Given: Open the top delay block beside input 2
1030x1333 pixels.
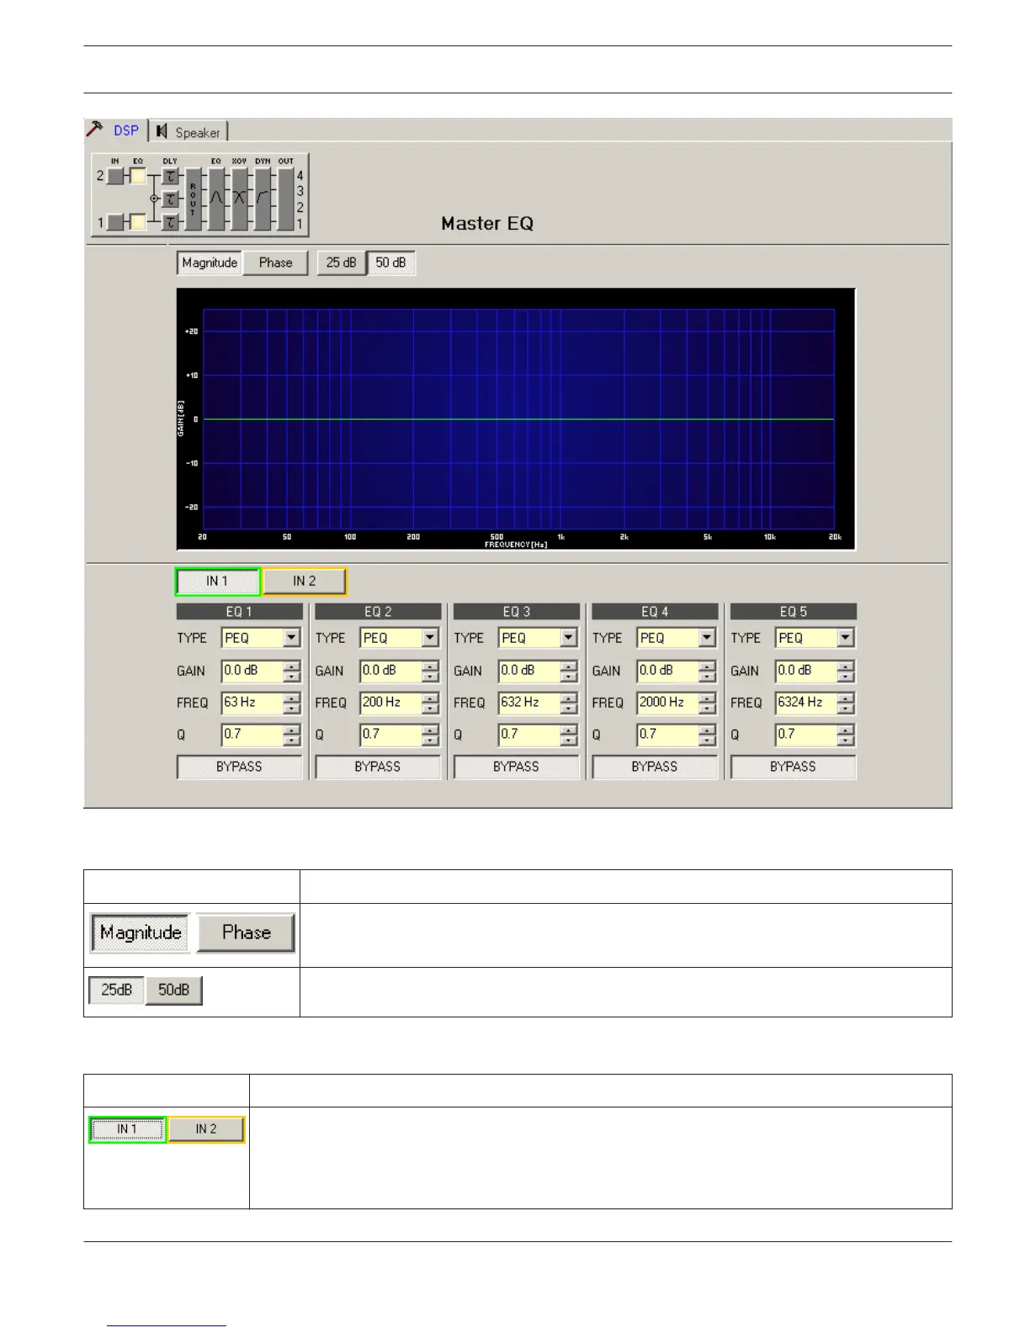Looking at the screenshot, I should coord(171,176).
